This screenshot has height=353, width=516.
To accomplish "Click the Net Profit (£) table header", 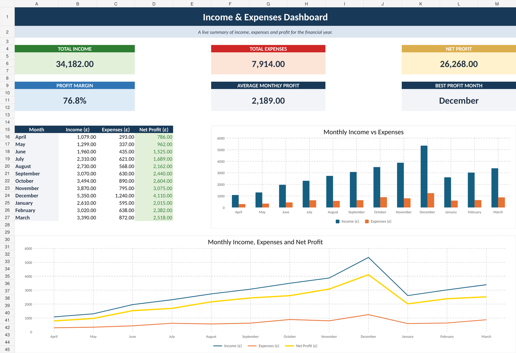I will point(154,129).
